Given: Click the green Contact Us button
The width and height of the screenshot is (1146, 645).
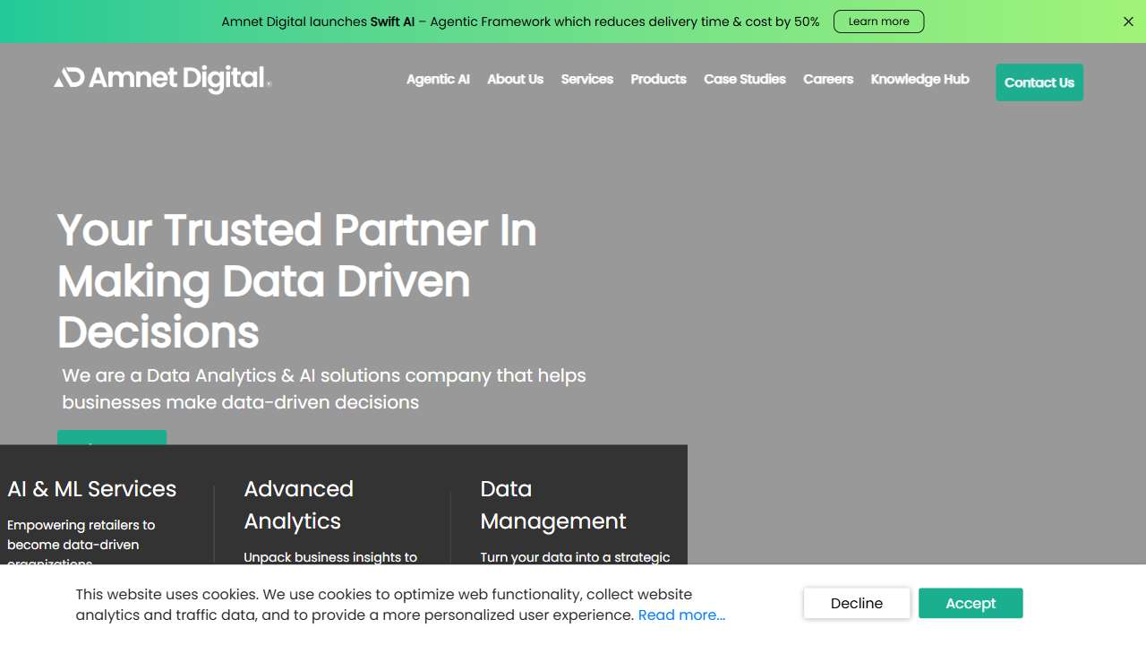Looking at the screenshot, I should click(1039, 82).
